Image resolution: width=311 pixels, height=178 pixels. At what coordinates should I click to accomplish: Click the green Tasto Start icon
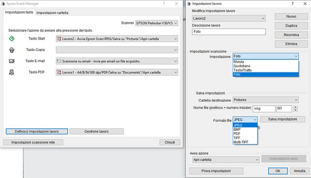[12, 38]
